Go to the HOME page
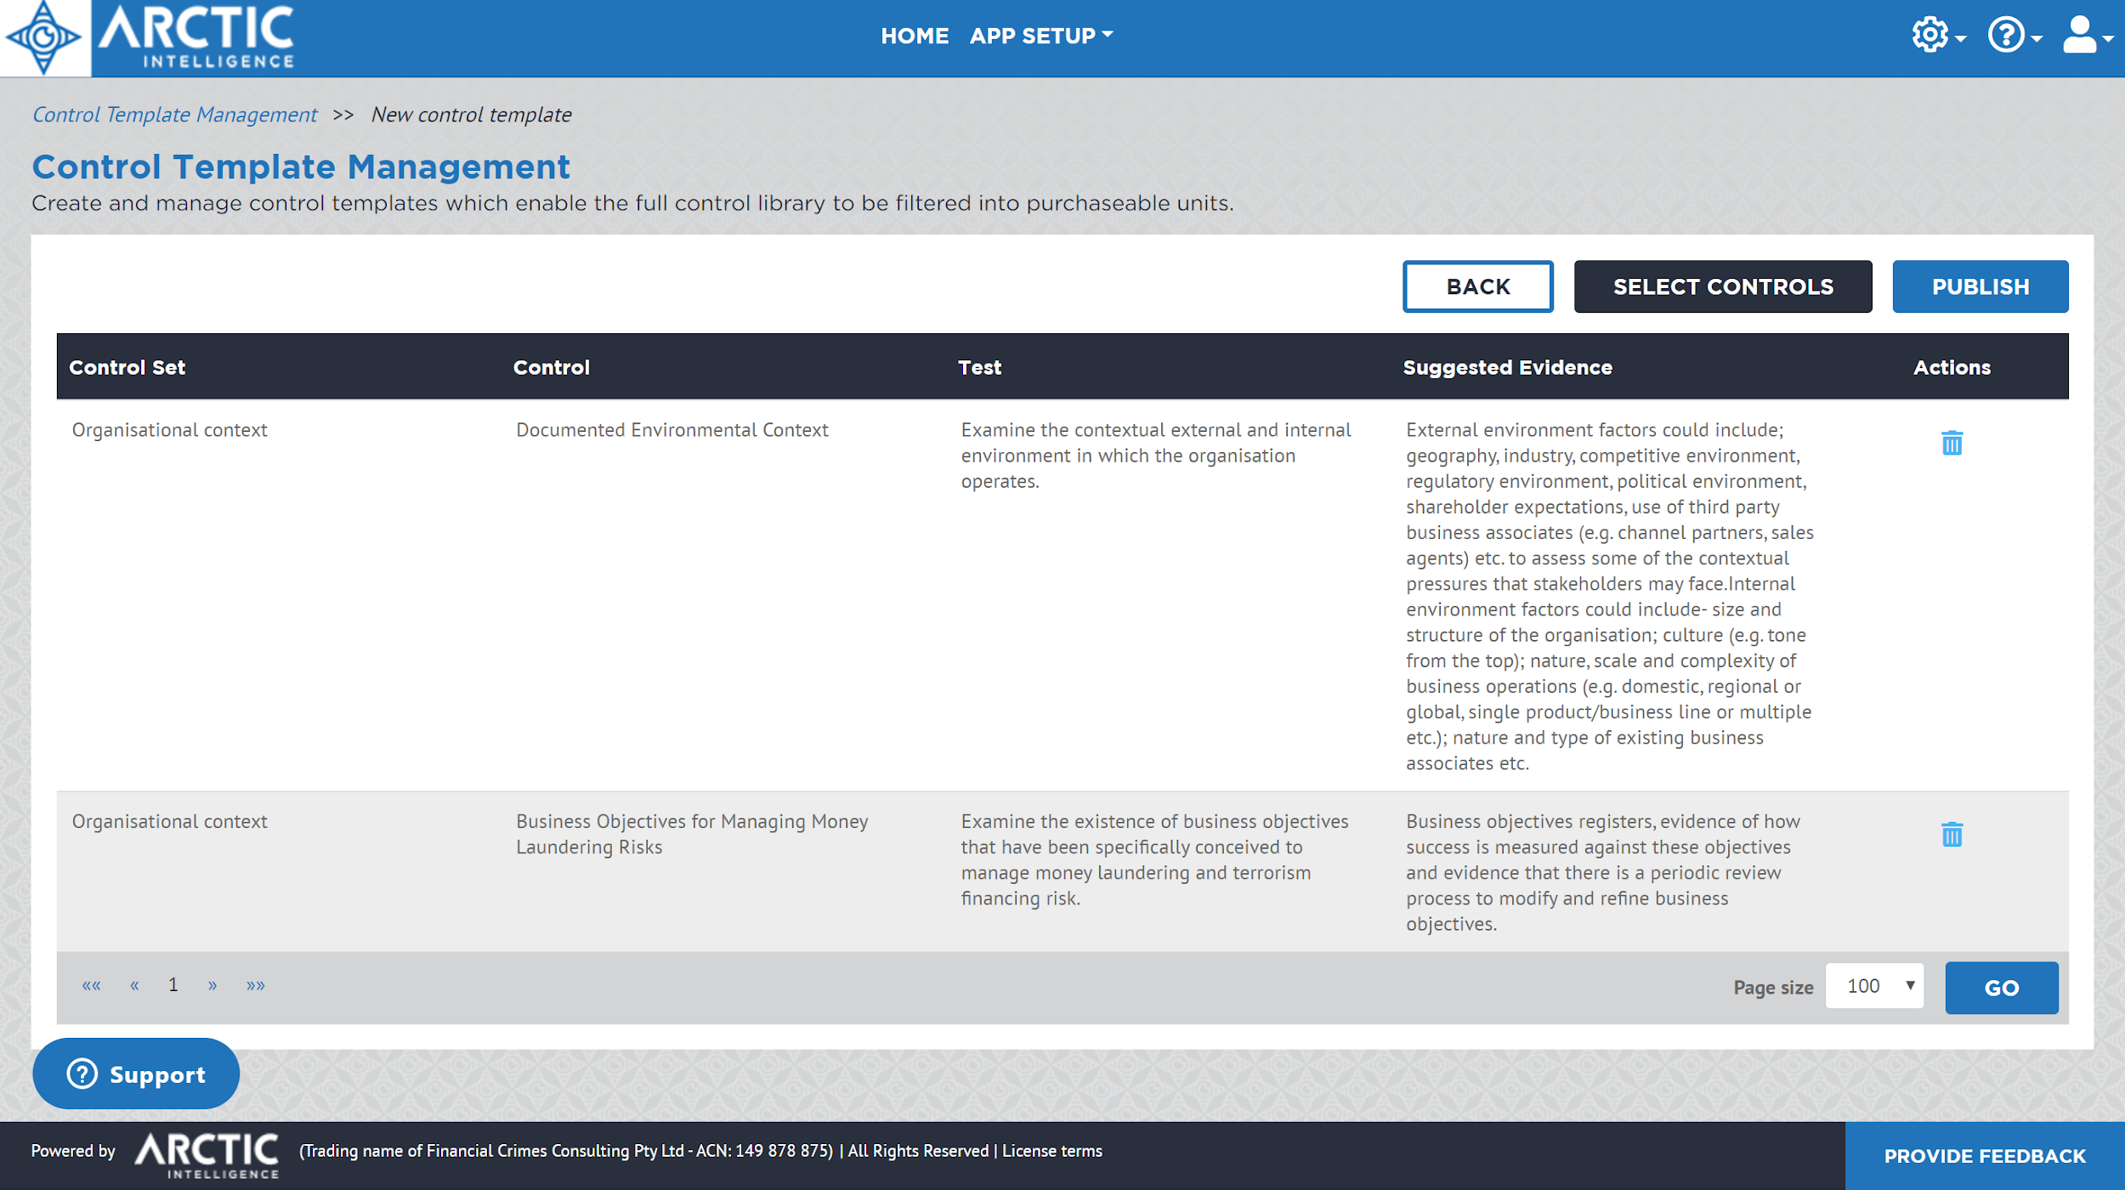This screenshot has height=1190, width=2125. (915, 36)
